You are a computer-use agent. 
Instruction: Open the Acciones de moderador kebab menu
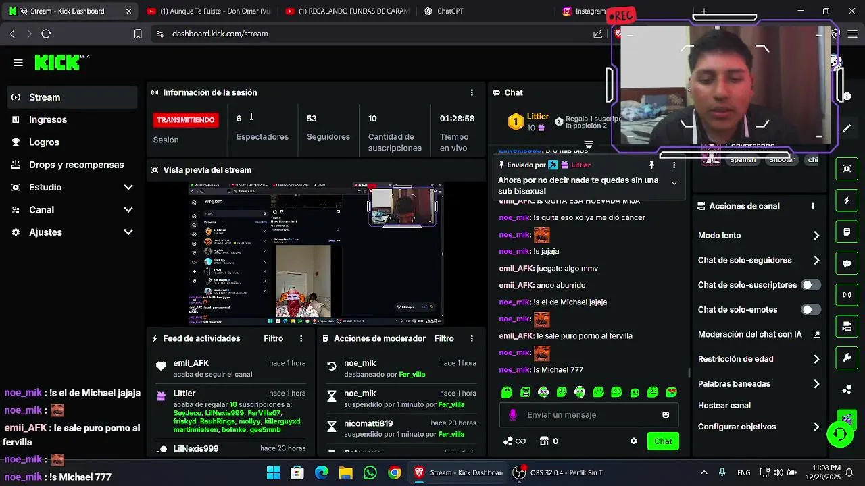472,338
